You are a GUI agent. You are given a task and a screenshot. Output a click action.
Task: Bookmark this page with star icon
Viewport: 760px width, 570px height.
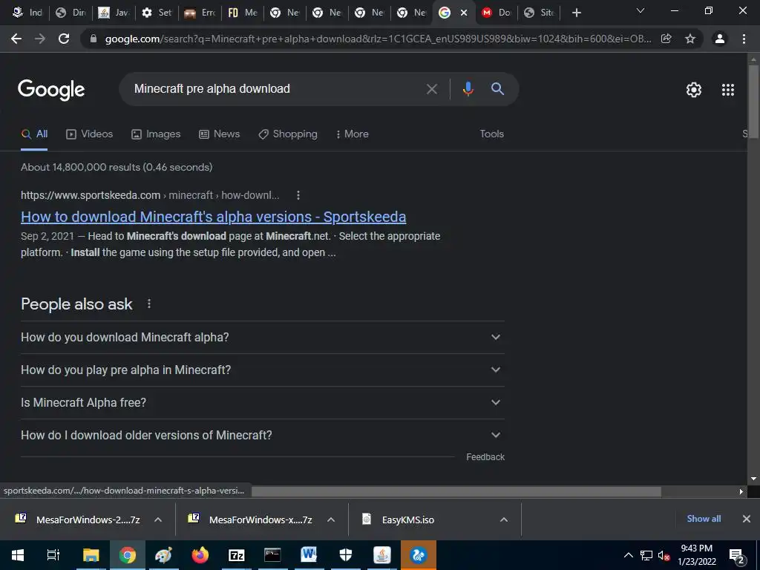690,39
